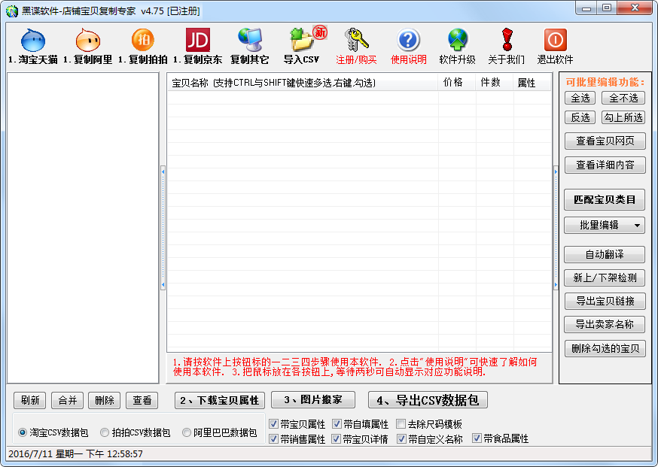Viewport: 658px width, 467px height.
Task: Expand the 批量编辑 dropdown arrow
Action: click(638, 225)
